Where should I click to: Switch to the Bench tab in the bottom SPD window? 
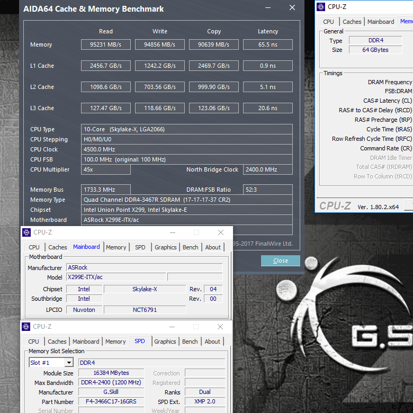click(x=190, y=342)
